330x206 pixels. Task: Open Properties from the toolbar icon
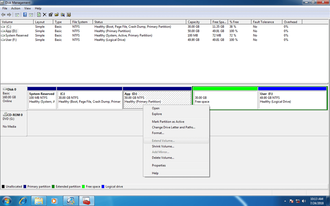click(51, 15)
